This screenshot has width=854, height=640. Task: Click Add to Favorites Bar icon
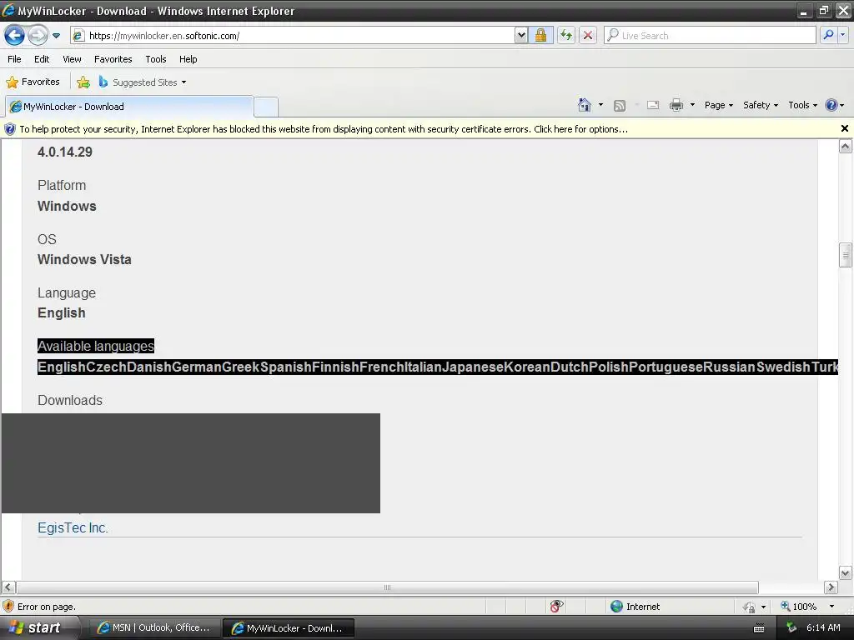(x=83, y=82)
